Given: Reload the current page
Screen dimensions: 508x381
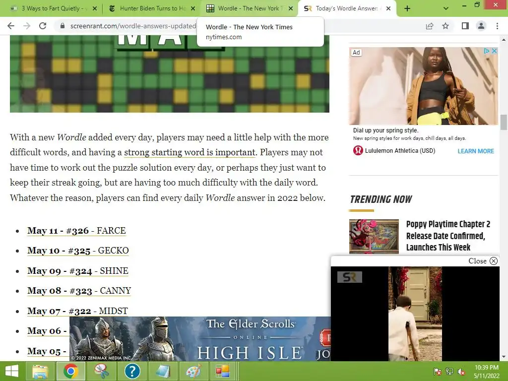Looking at the screenshot, I should (43, 26).
